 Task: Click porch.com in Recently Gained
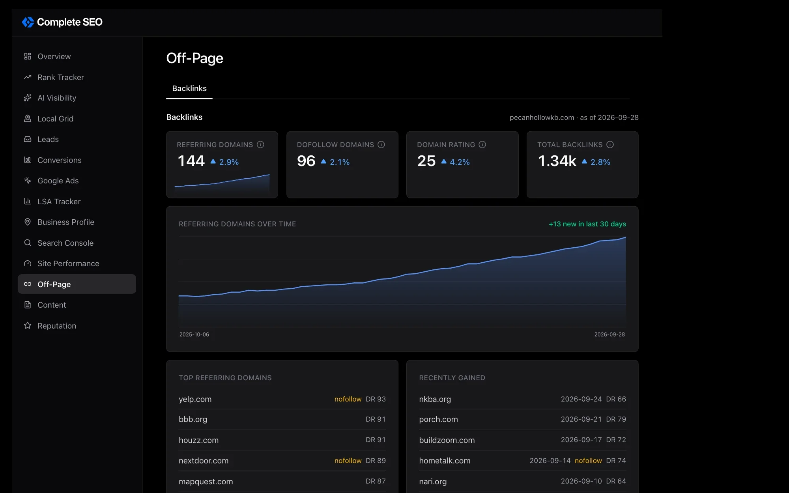[522, 420]
